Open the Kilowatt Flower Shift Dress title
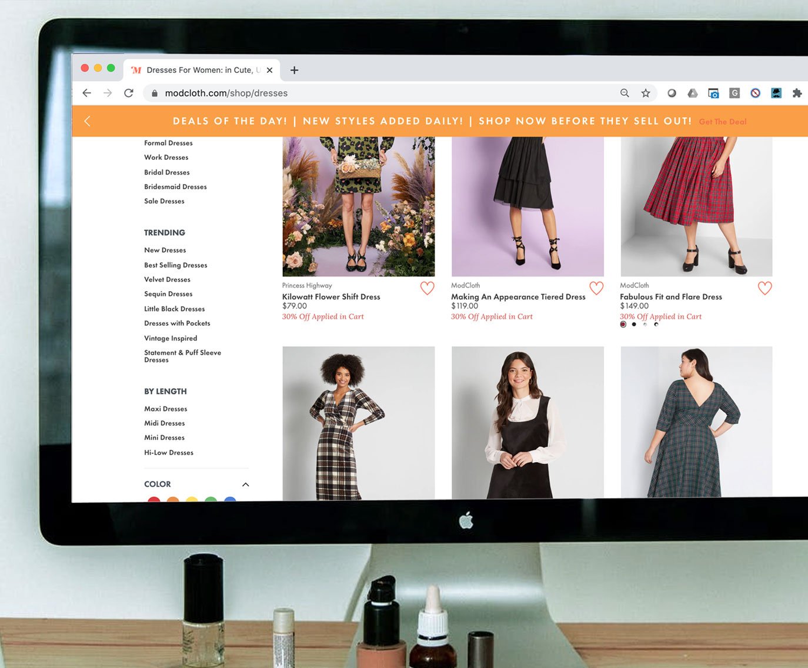Image resolution: width=808 pixels, height=668 pixels. (331, 297)
